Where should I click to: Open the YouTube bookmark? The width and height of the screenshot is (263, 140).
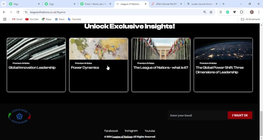click(x=32, y=19)
